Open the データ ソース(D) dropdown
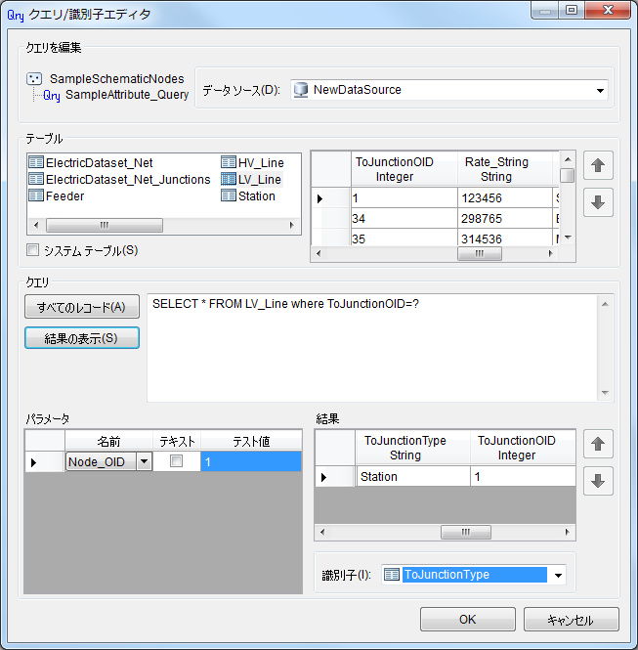 point(600,90)
